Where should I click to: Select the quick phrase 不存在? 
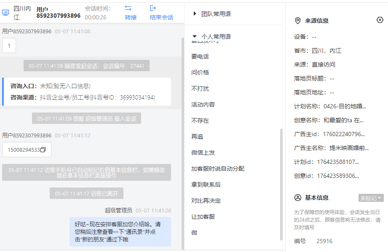(x=200, y=121)
